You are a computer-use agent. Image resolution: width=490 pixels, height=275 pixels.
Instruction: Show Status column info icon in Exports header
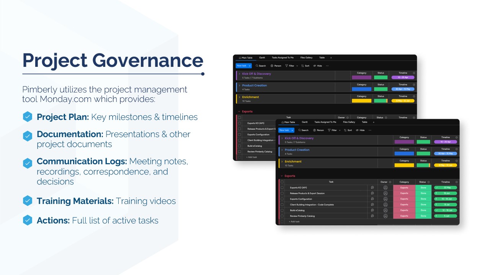click(x=428, y=182)
